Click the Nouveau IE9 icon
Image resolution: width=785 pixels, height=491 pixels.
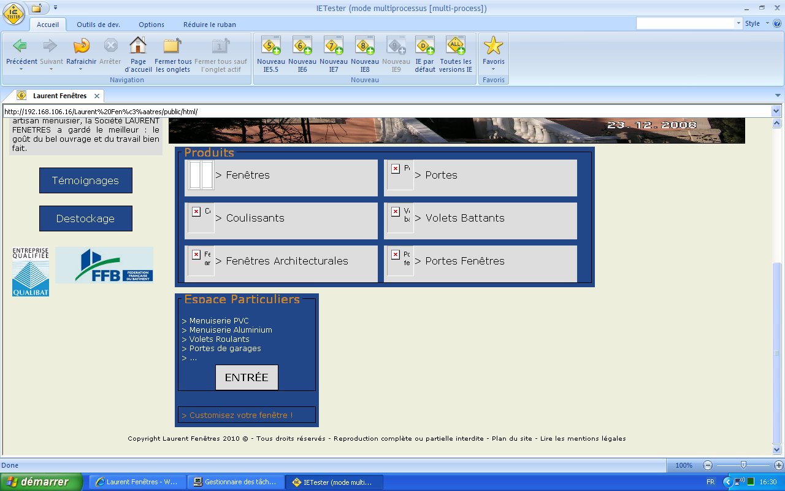[396, 45]
